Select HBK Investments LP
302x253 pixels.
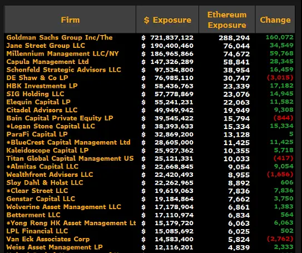pos(42,86)
